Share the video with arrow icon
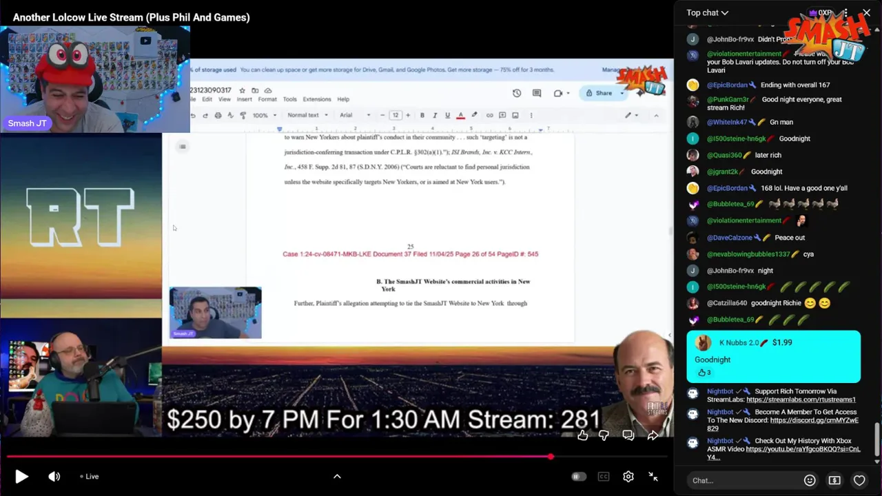The height and width of the screenshot is (496, 882). [652, 435]
